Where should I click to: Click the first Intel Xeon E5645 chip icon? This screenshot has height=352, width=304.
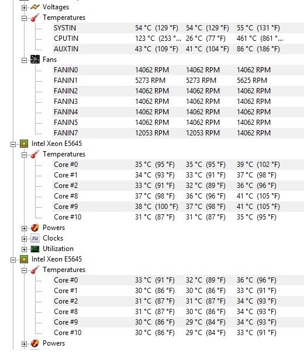click(x=24, y=144)
